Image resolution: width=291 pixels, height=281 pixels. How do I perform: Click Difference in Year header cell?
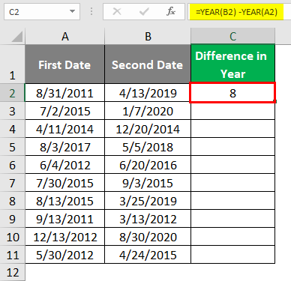click(232, 64)
